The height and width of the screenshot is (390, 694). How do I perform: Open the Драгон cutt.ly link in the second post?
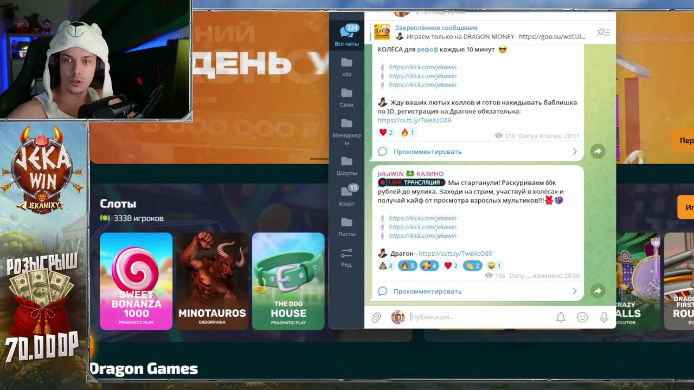click(x=455, y=253)
